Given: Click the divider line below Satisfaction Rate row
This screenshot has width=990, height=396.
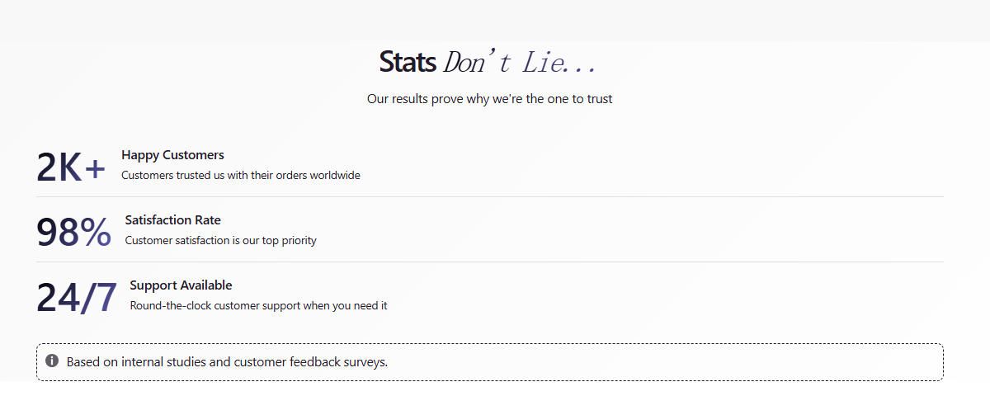Looking at the screenshot, I should [489, 262].
